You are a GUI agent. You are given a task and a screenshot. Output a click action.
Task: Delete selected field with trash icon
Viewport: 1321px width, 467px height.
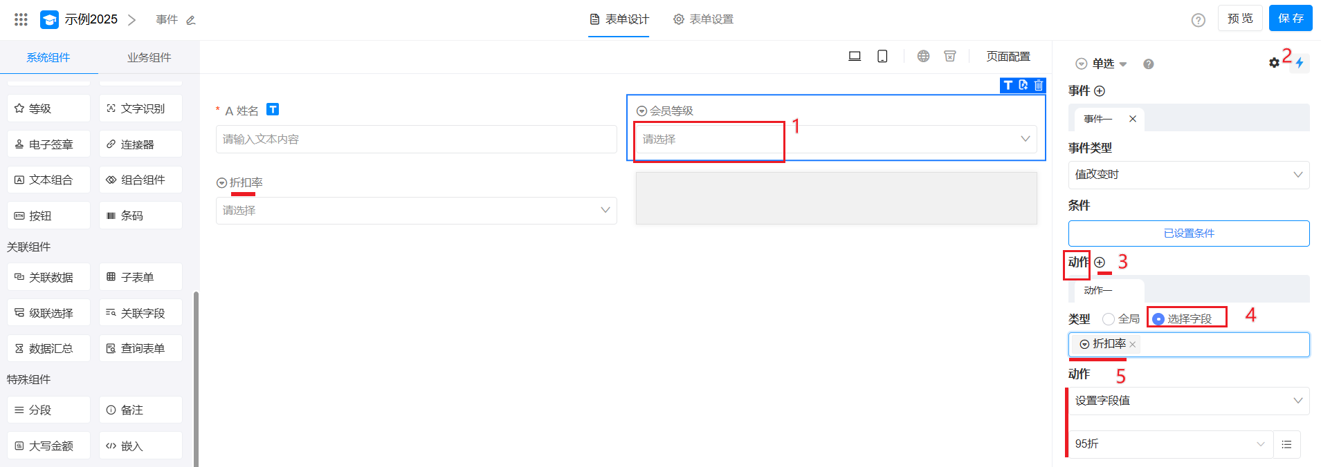click(1039, 85)
